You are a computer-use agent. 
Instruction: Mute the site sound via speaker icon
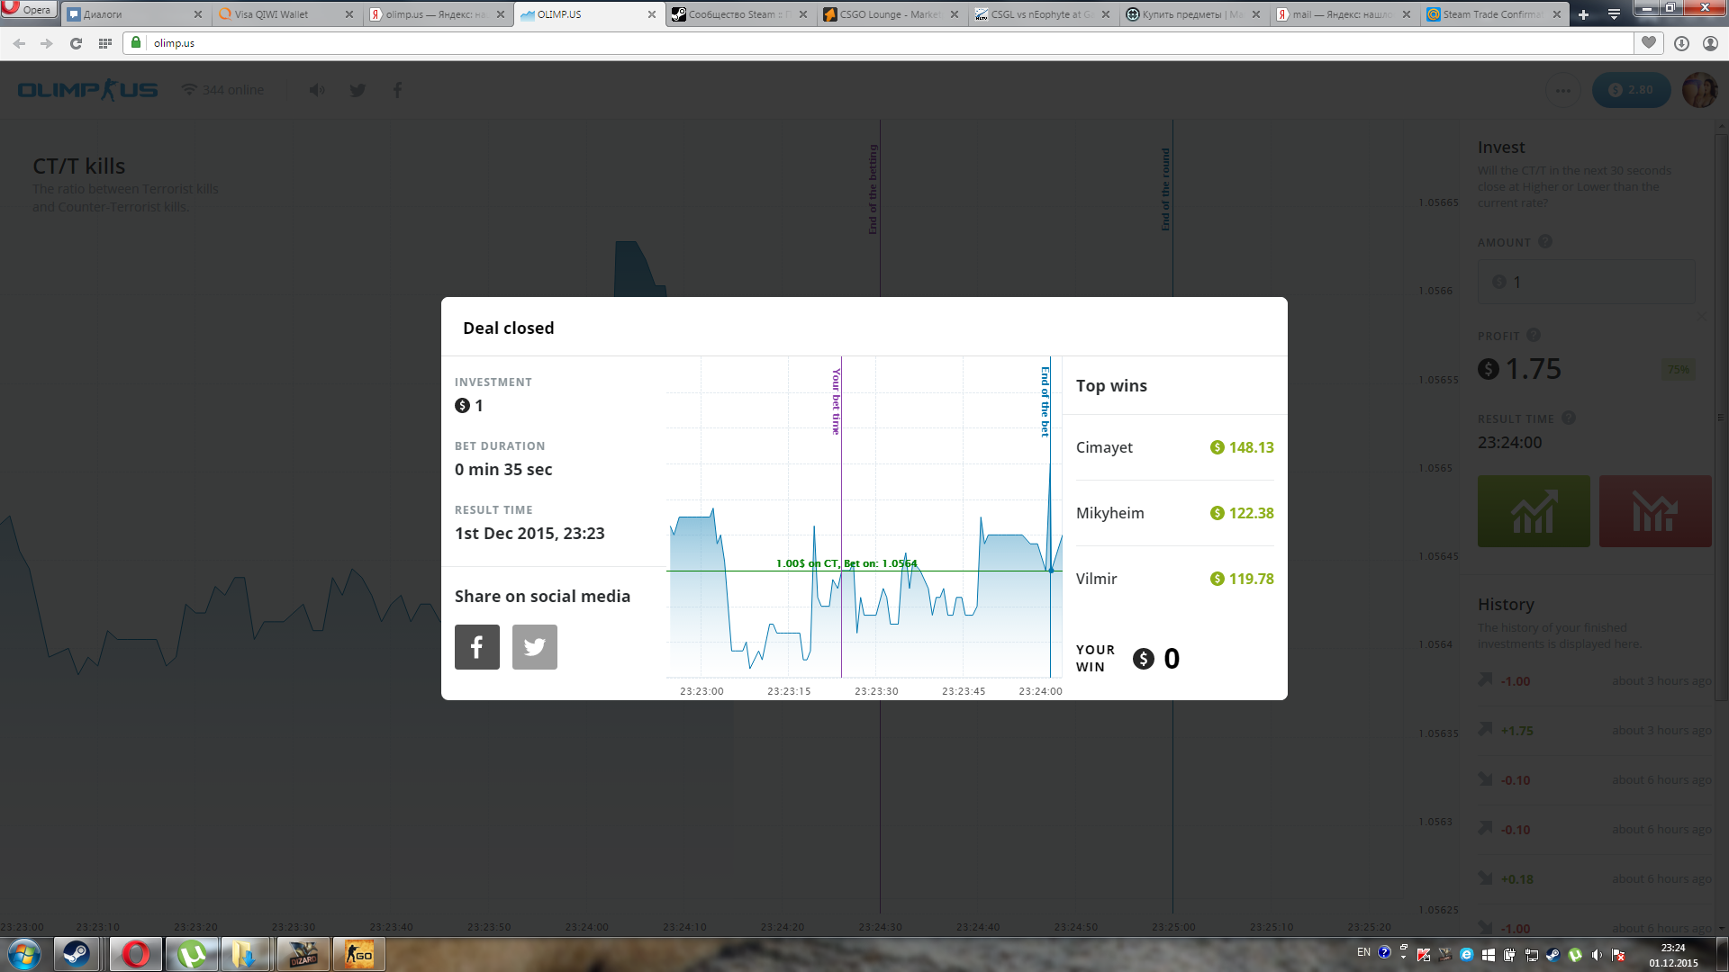[317, 90]
